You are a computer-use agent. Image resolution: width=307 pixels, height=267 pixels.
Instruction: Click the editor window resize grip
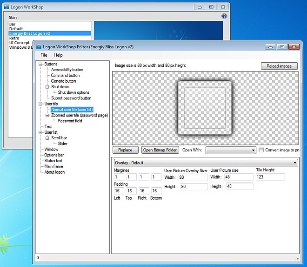297,258
